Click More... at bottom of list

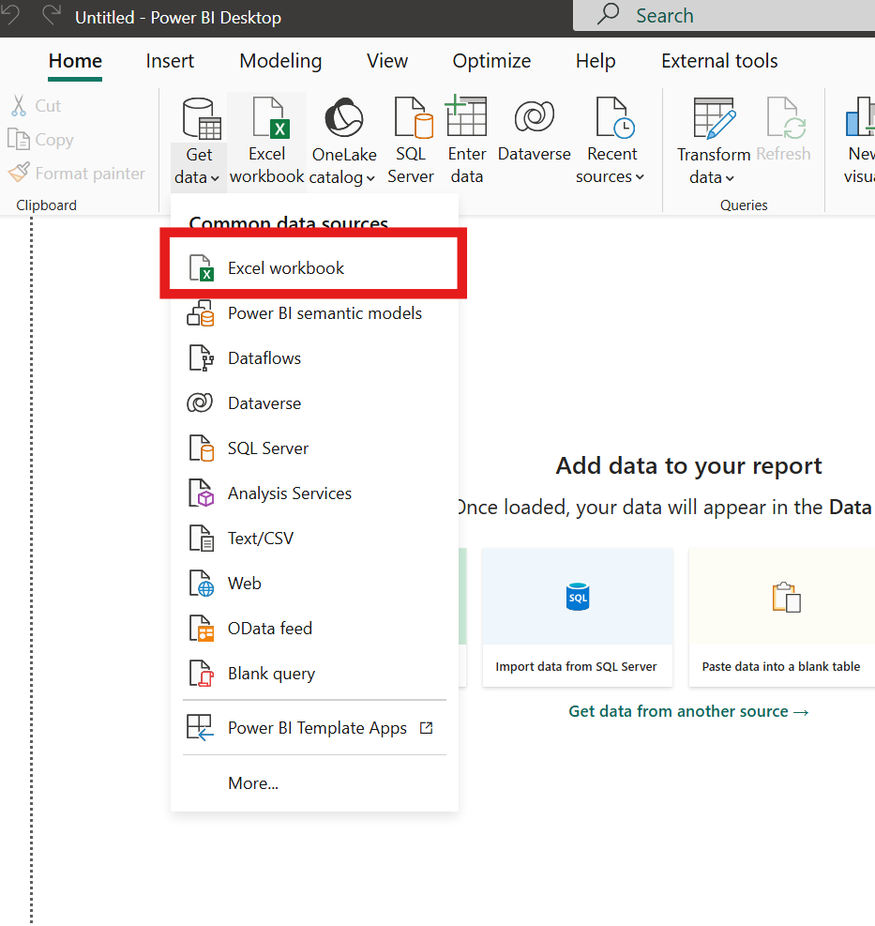point(314,783)
